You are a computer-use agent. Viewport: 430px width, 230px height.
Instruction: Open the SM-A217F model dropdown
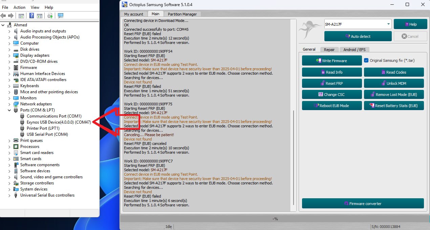pyautogui.click(x=388, y=24)
